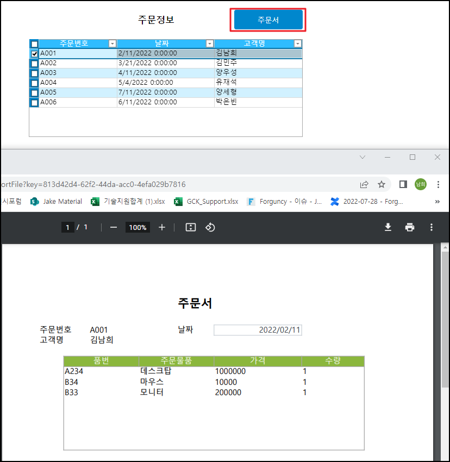This screenshot has height=462, width=450.
Task: Open the 고객명 column filter dropdown
Action: [297, 43]
